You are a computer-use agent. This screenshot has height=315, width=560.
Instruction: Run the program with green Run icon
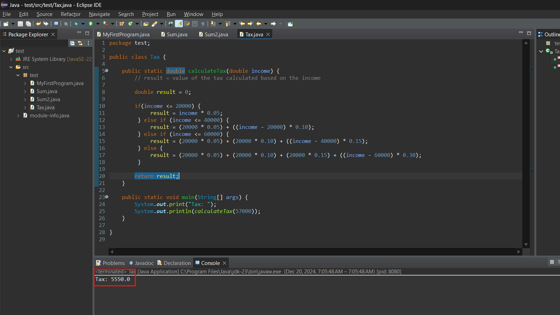click(91, 24)
